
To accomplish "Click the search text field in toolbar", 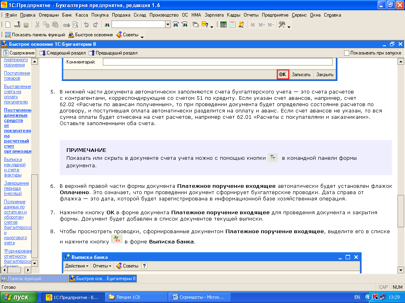I will pyautogui.click(x=138, y=25).
